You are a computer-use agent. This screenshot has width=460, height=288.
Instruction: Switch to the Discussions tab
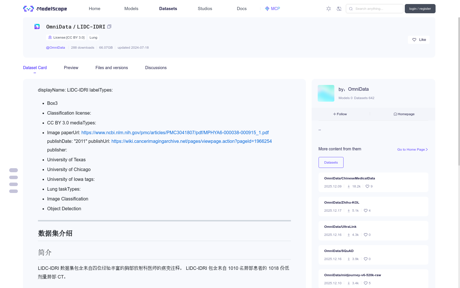point(156,68)
